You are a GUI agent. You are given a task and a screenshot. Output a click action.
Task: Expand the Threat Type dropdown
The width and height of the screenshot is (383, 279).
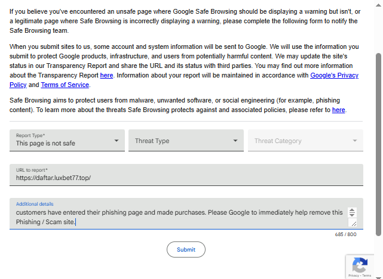186,141
